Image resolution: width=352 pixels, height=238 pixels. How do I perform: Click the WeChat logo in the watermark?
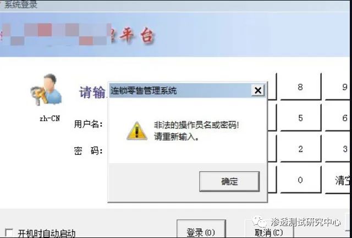[x=260, y=222]
